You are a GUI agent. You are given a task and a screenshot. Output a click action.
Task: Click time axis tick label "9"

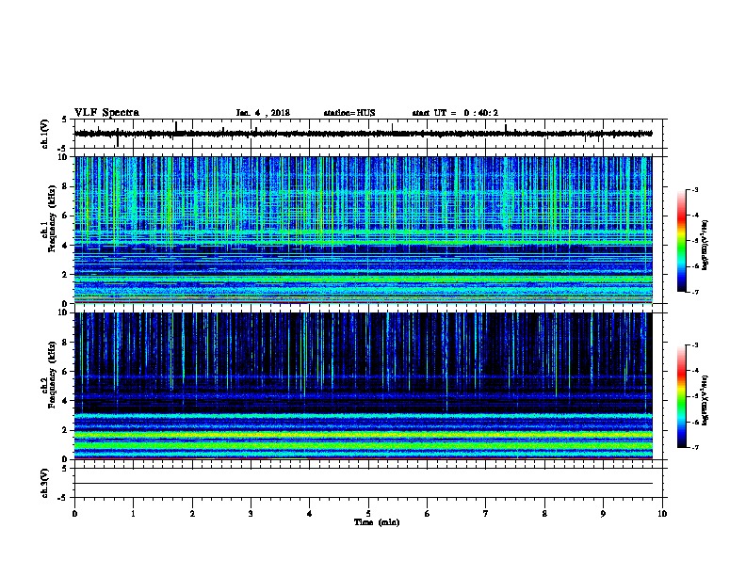coord(603,514)
